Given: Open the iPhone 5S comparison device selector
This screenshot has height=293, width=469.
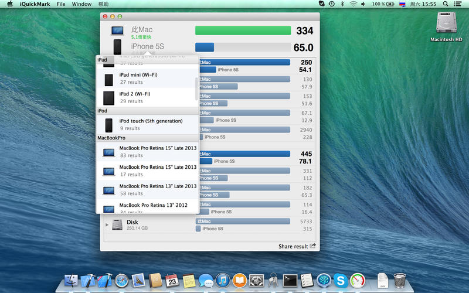Looking at the screenshot, I should (148, 47).
